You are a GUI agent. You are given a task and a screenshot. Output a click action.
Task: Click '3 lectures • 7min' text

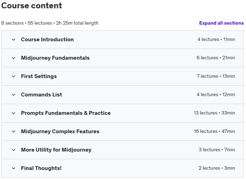click(217, 150)
